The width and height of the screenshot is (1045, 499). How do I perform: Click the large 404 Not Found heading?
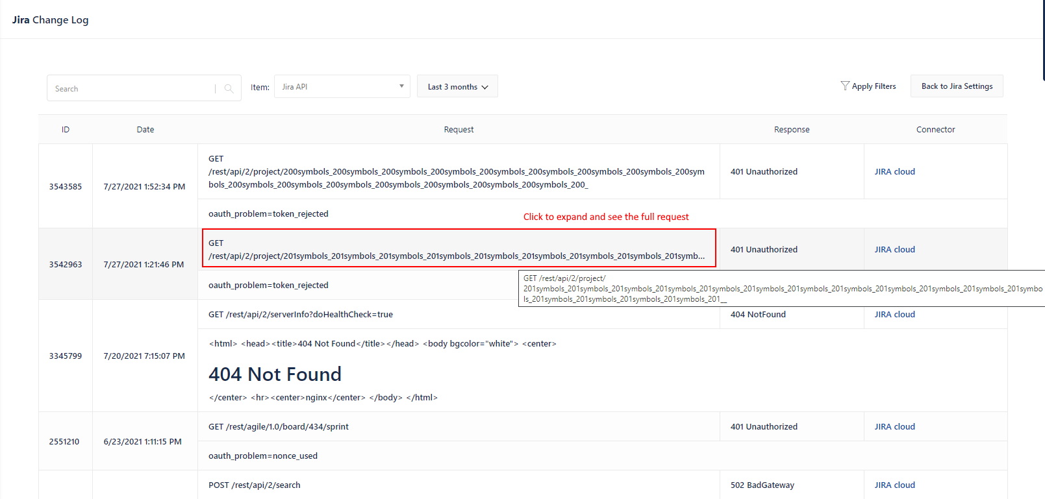click(275, 374)
